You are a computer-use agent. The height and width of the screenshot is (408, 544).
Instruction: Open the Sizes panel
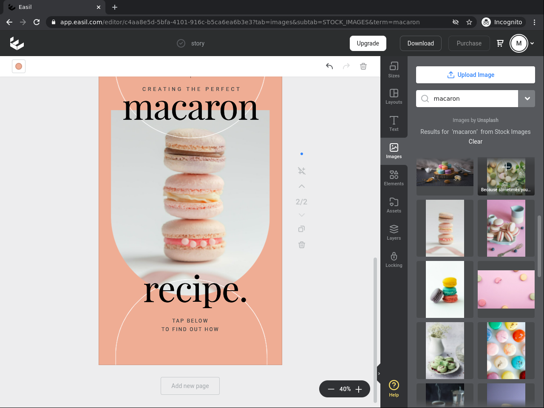pos(394,70)
